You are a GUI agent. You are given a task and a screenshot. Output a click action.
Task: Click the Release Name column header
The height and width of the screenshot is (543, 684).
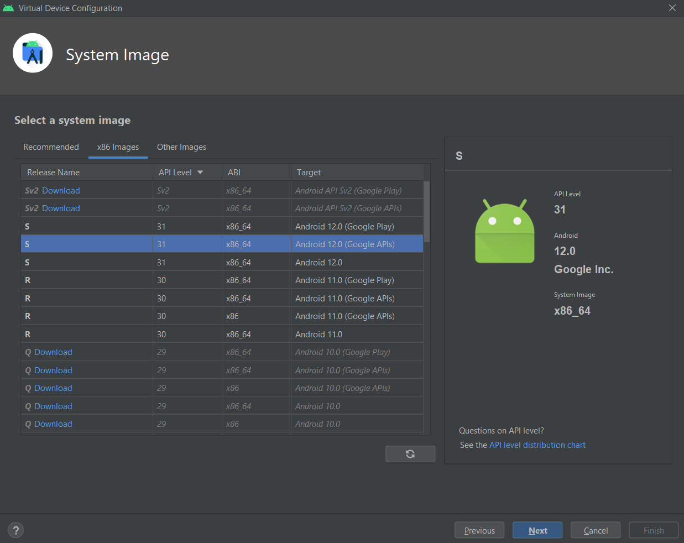[x=87, y=173]
